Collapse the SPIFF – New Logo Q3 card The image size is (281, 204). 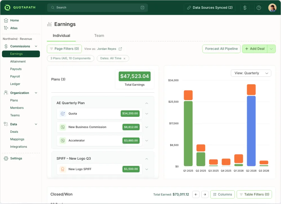click(x=147, y=159)
